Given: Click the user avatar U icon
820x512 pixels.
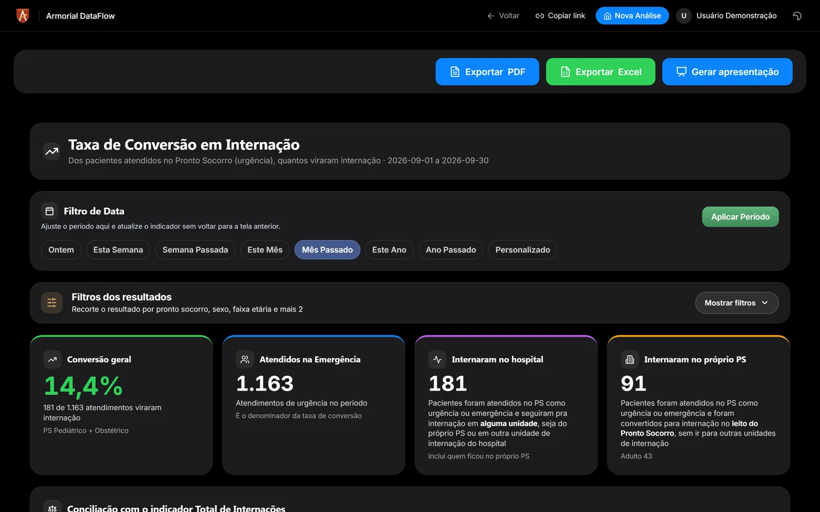Looking at the screenshot, I should pyautogui.click(x=684, y=16).
